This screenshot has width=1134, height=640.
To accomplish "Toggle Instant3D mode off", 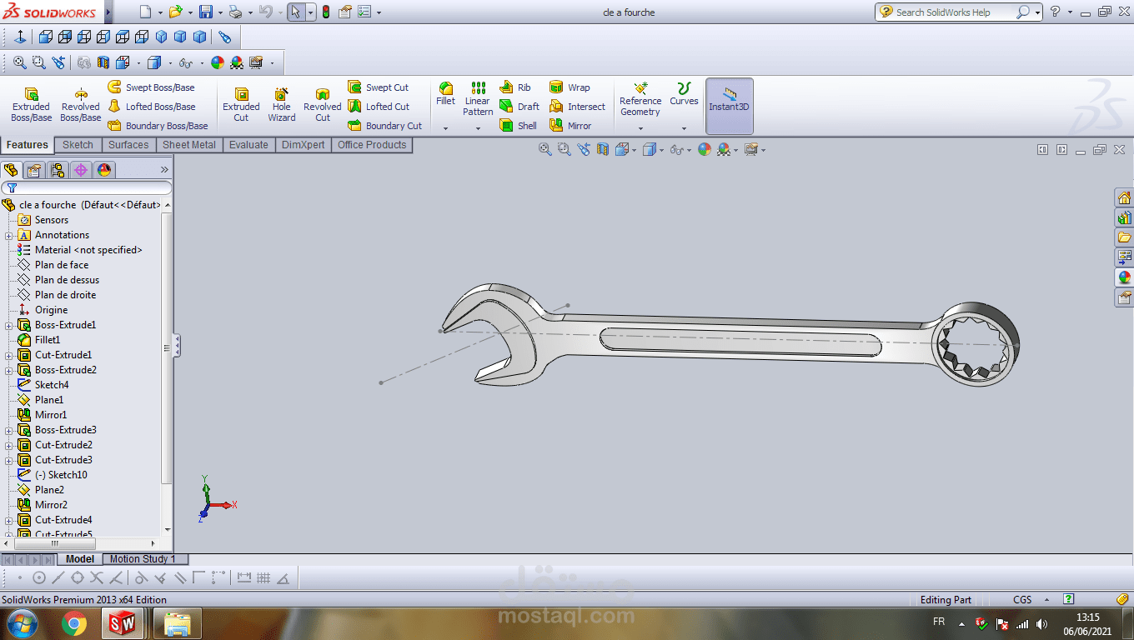I will coord(729,106).
